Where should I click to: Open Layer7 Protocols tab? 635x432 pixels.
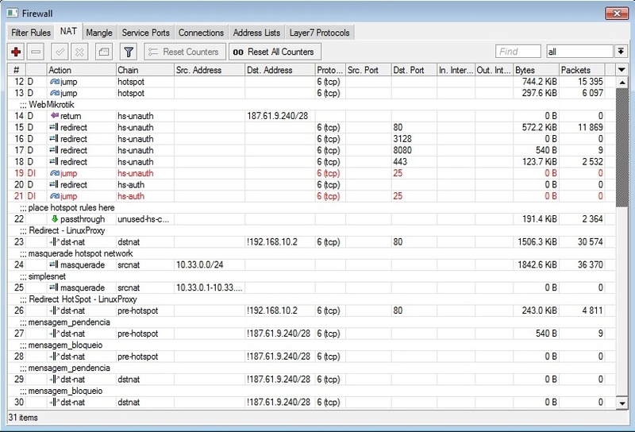point(320,33)
